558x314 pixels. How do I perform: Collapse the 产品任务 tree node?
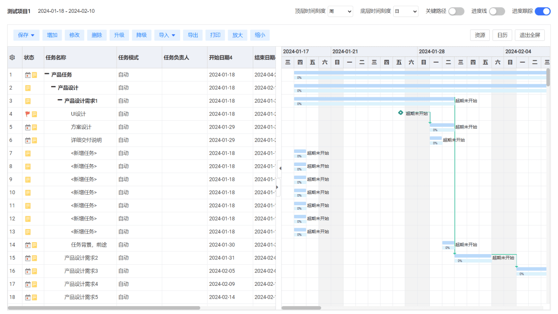[47, 74]
